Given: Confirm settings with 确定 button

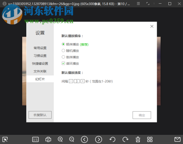Looking at the screenshot, I should (142, 115).
